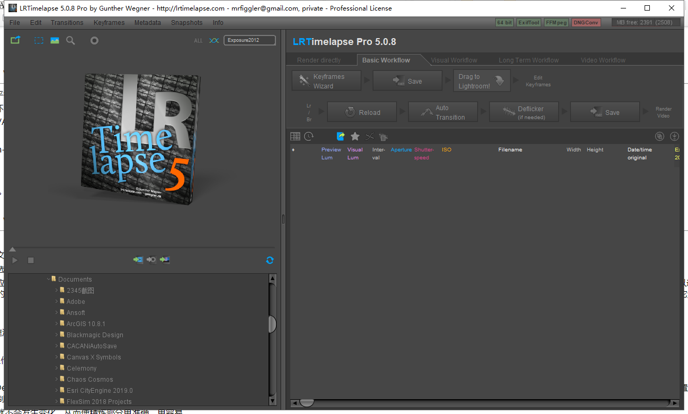Image resolution: width=688 pixels, height=414 pixels.
Task: Expand the Blackmagic Design folder
Action: 57,335
